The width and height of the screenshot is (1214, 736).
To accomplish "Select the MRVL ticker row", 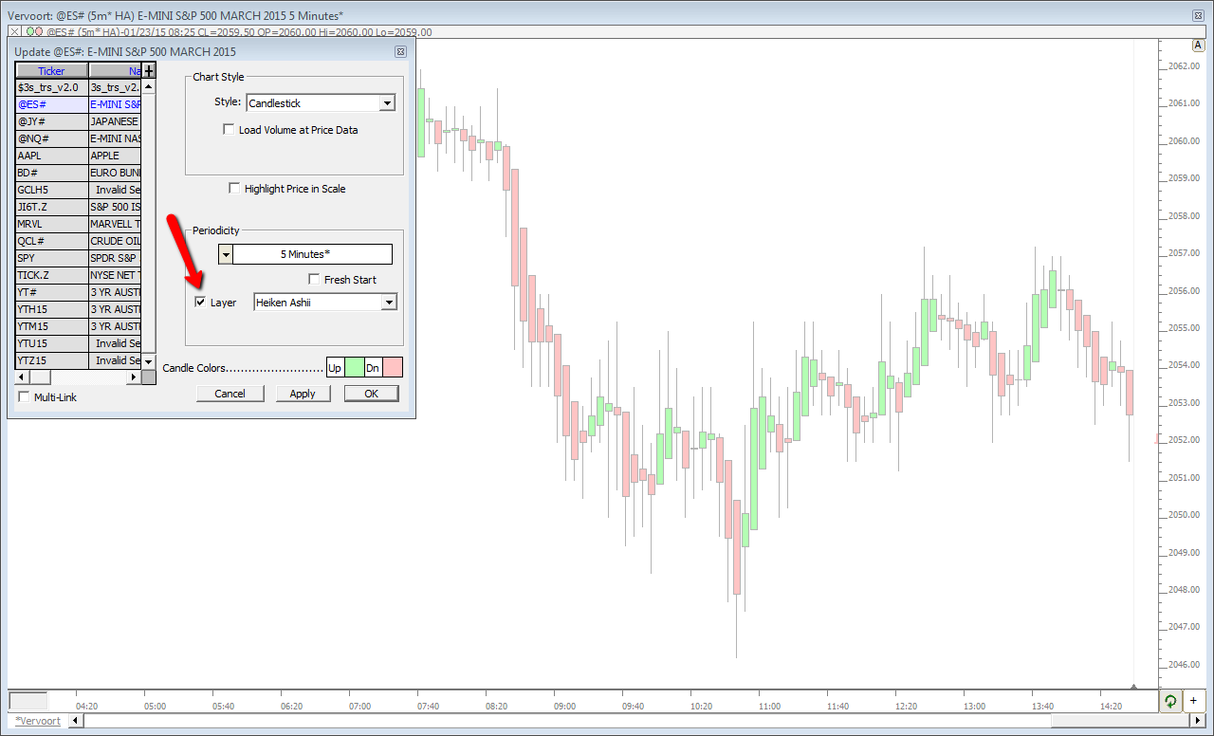I will coord(79,224).
